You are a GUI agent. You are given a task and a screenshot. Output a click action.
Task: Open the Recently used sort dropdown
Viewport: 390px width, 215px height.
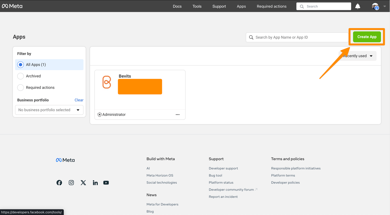(x=358, y=56)
